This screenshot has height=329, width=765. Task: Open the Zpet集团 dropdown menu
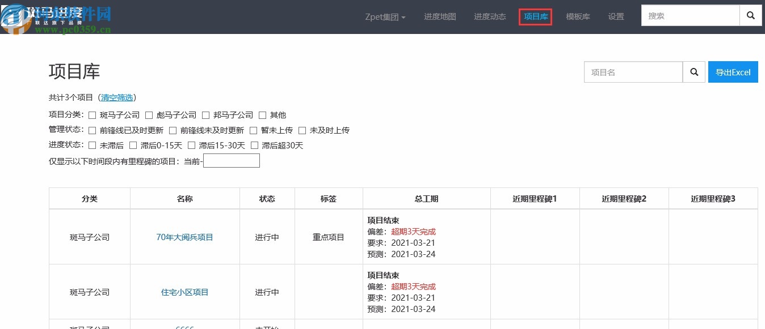tap(385, 16)
